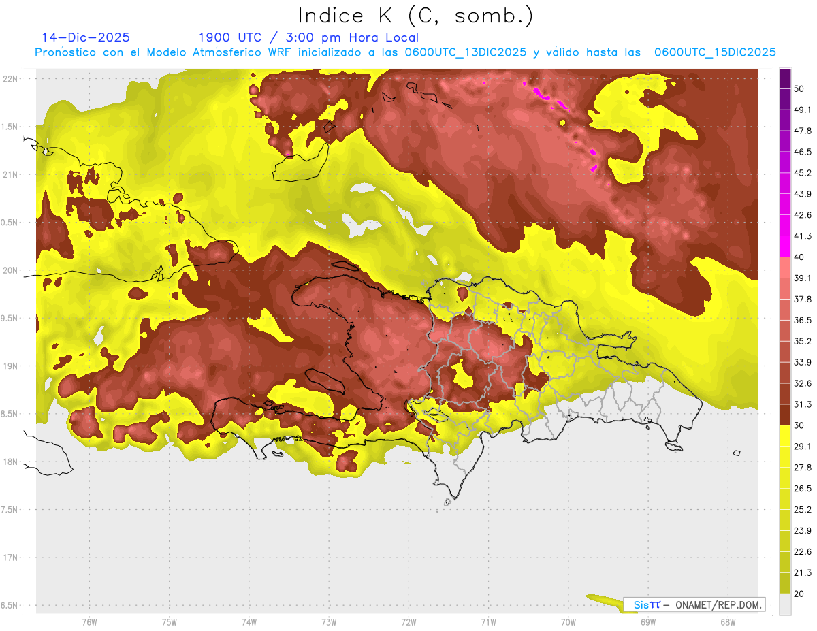Click the "19N" latitude label
This screenshot has height=631, width=817.
12,366
